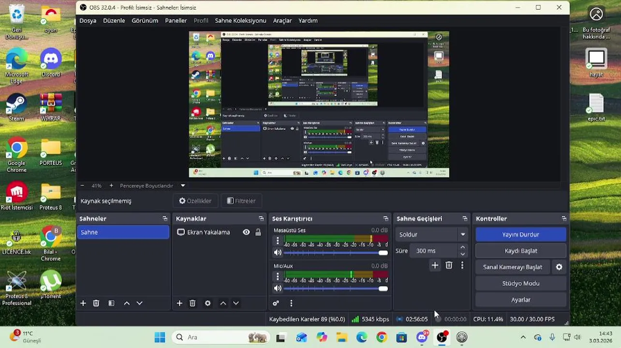The image size is (621, 348).
Task: Click Kaydı Başlat to start recording
Action: coord(521,251)
